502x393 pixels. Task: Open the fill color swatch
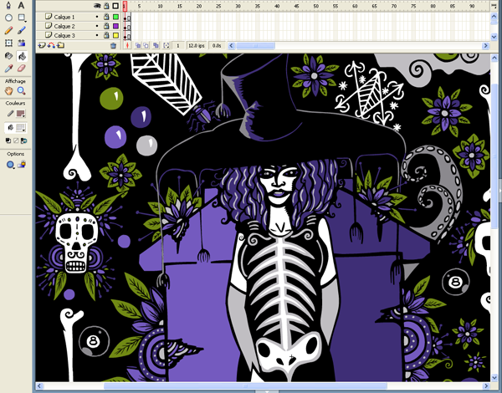pos(22,128)
